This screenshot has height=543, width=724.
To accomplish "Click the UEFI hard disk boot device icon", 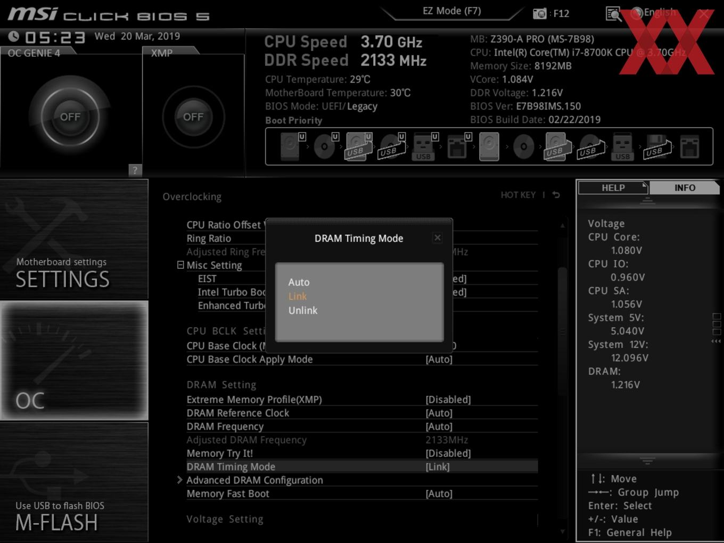I will pyautogui.click(x=292, y=146).
